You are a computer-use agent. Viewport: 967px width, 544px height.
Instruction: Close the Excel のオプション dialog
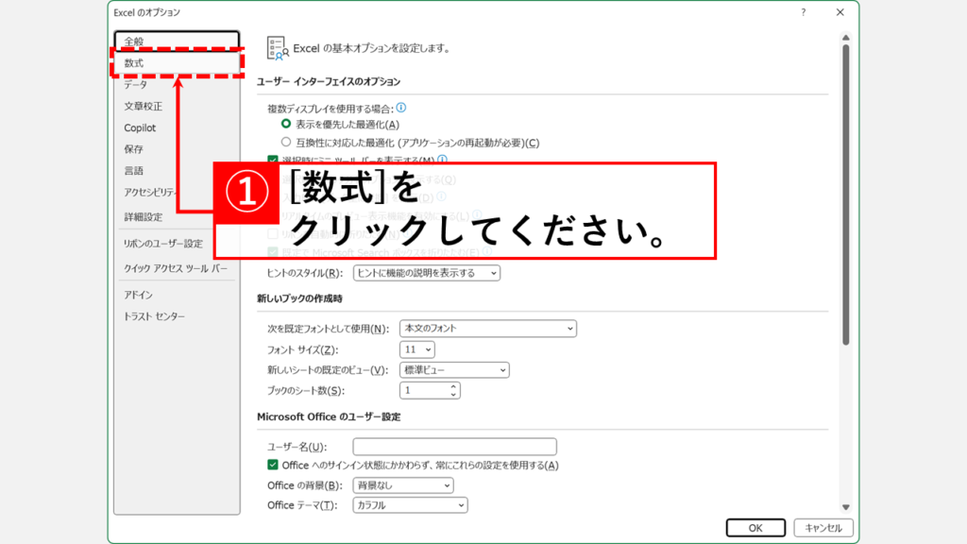pyautogui.click(x=840, y=12)
